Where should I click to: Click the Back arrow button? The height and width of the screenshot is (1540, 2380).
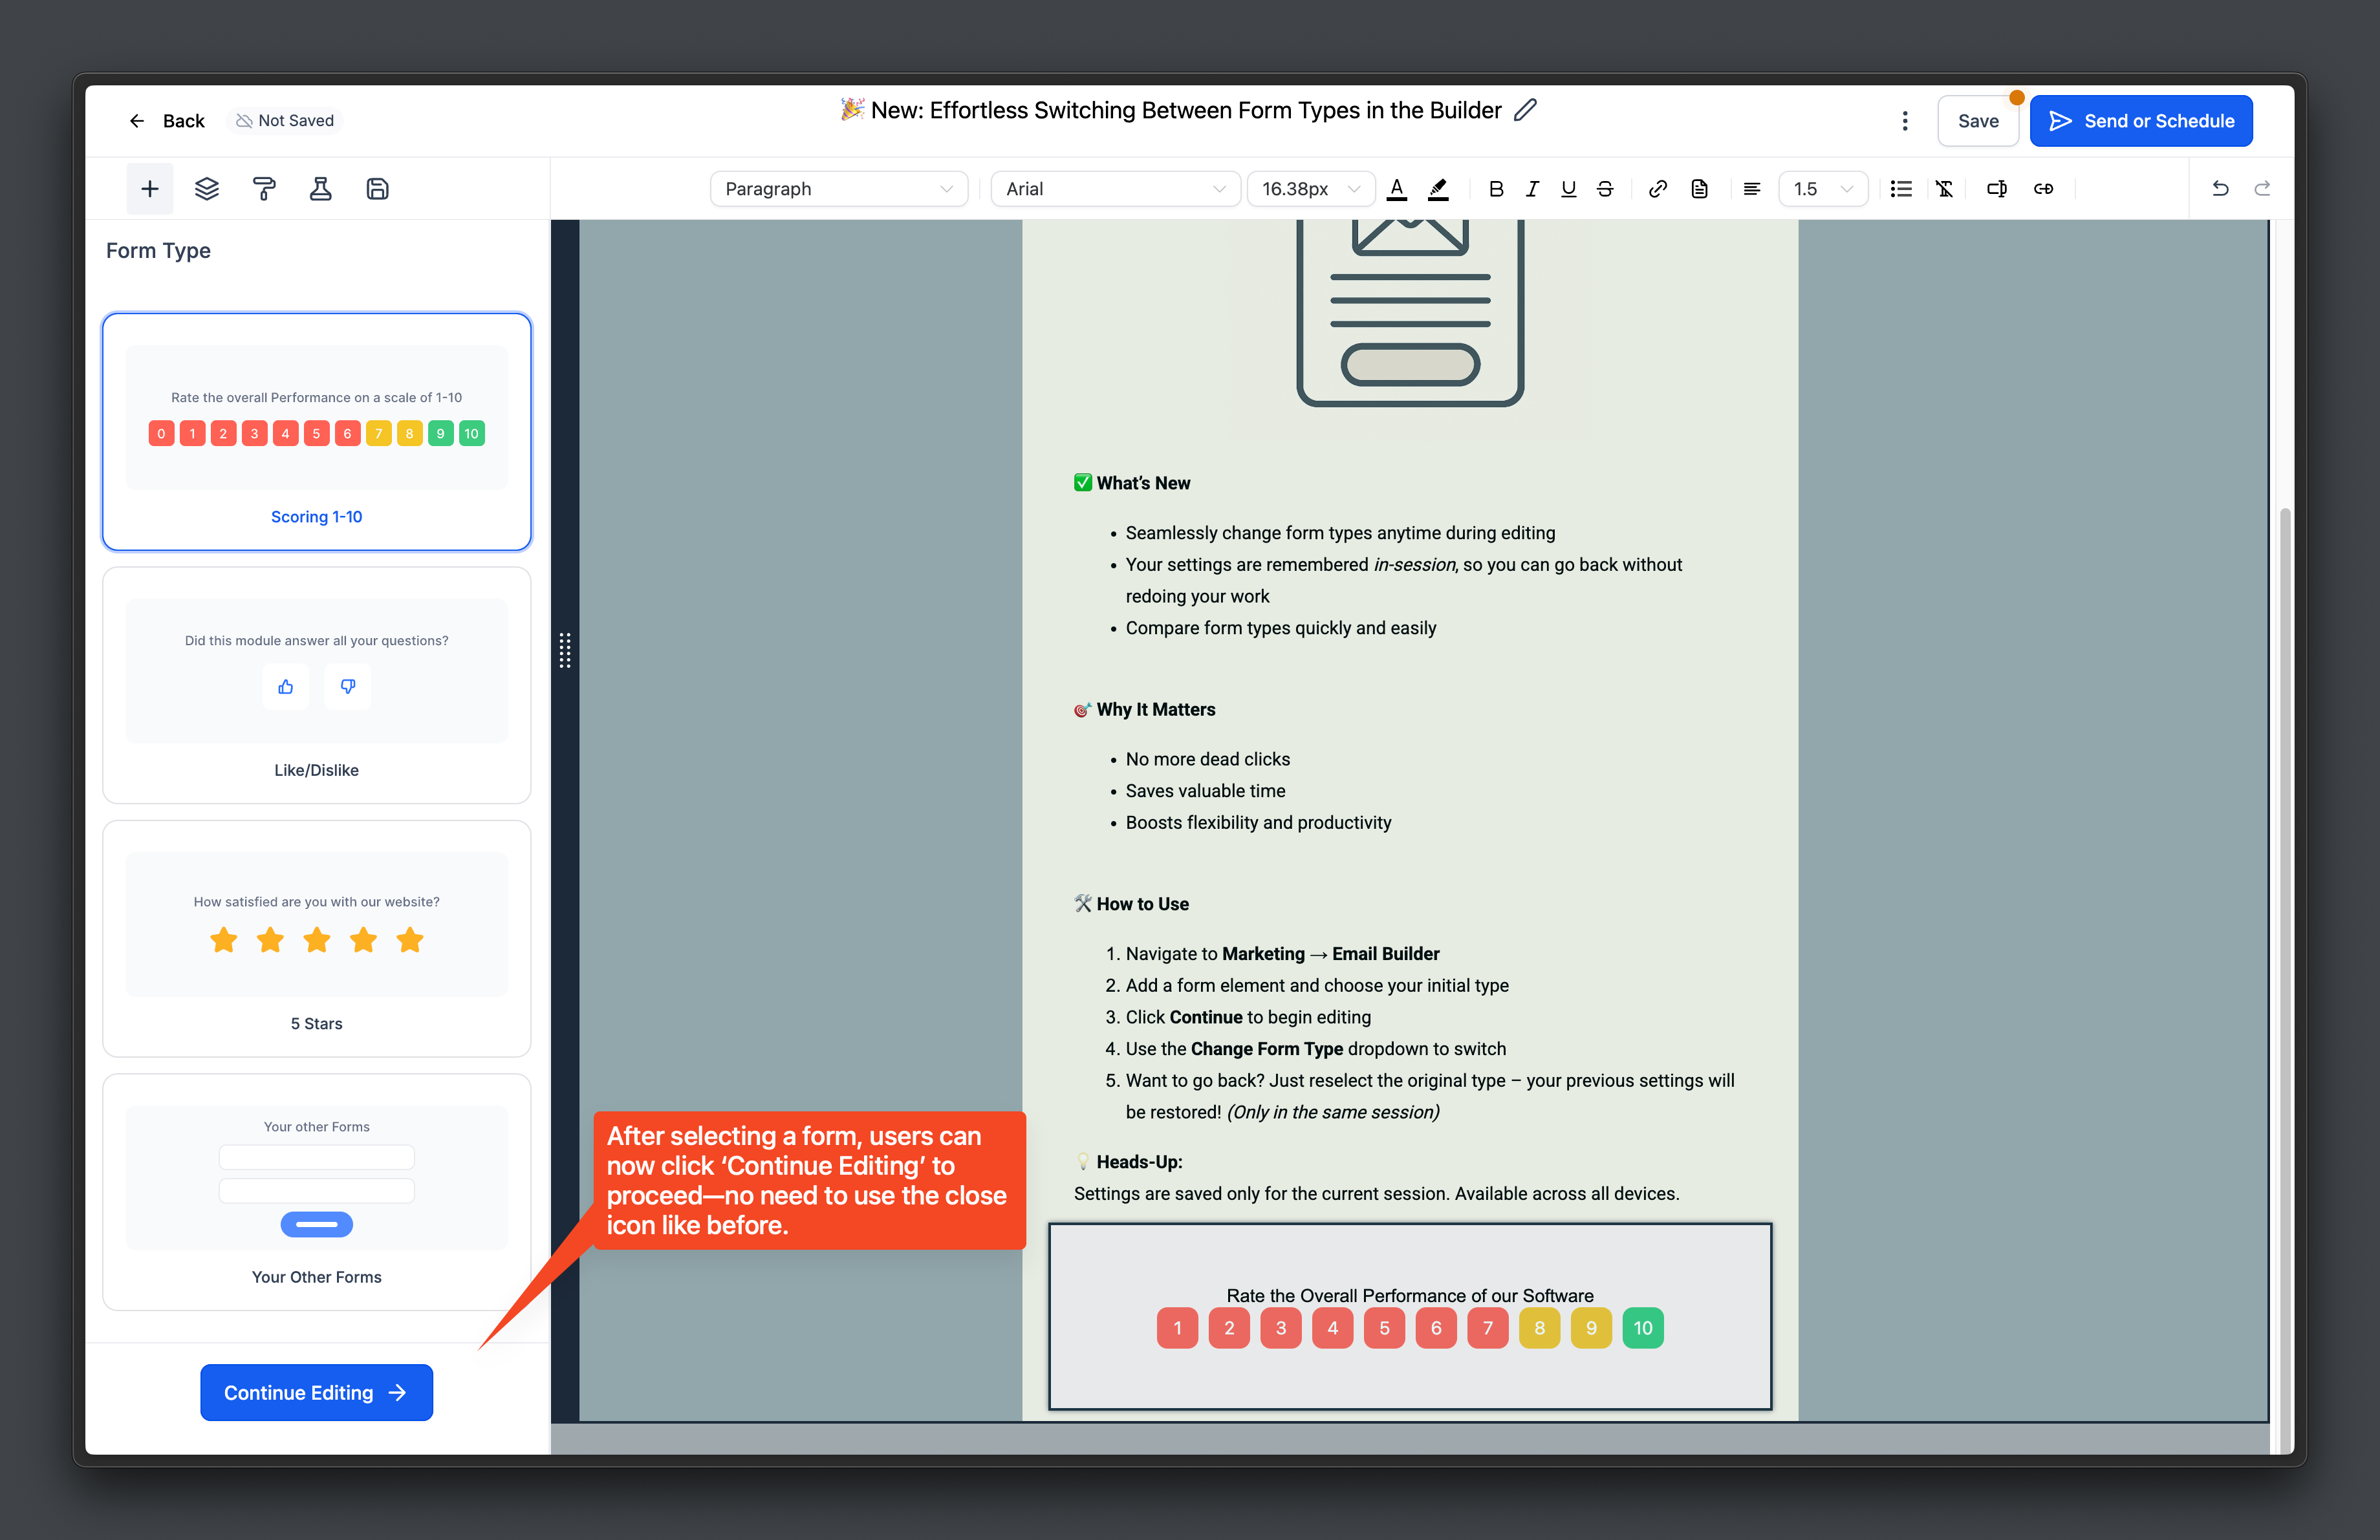click(x=166, y=121)
